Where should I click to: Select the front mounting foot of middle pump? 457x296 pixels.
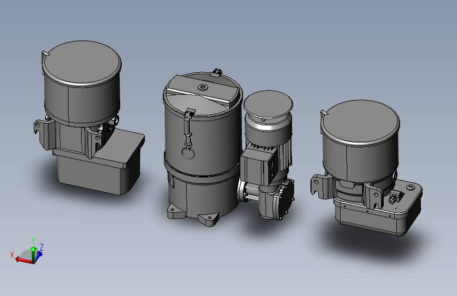pos(208,220)
